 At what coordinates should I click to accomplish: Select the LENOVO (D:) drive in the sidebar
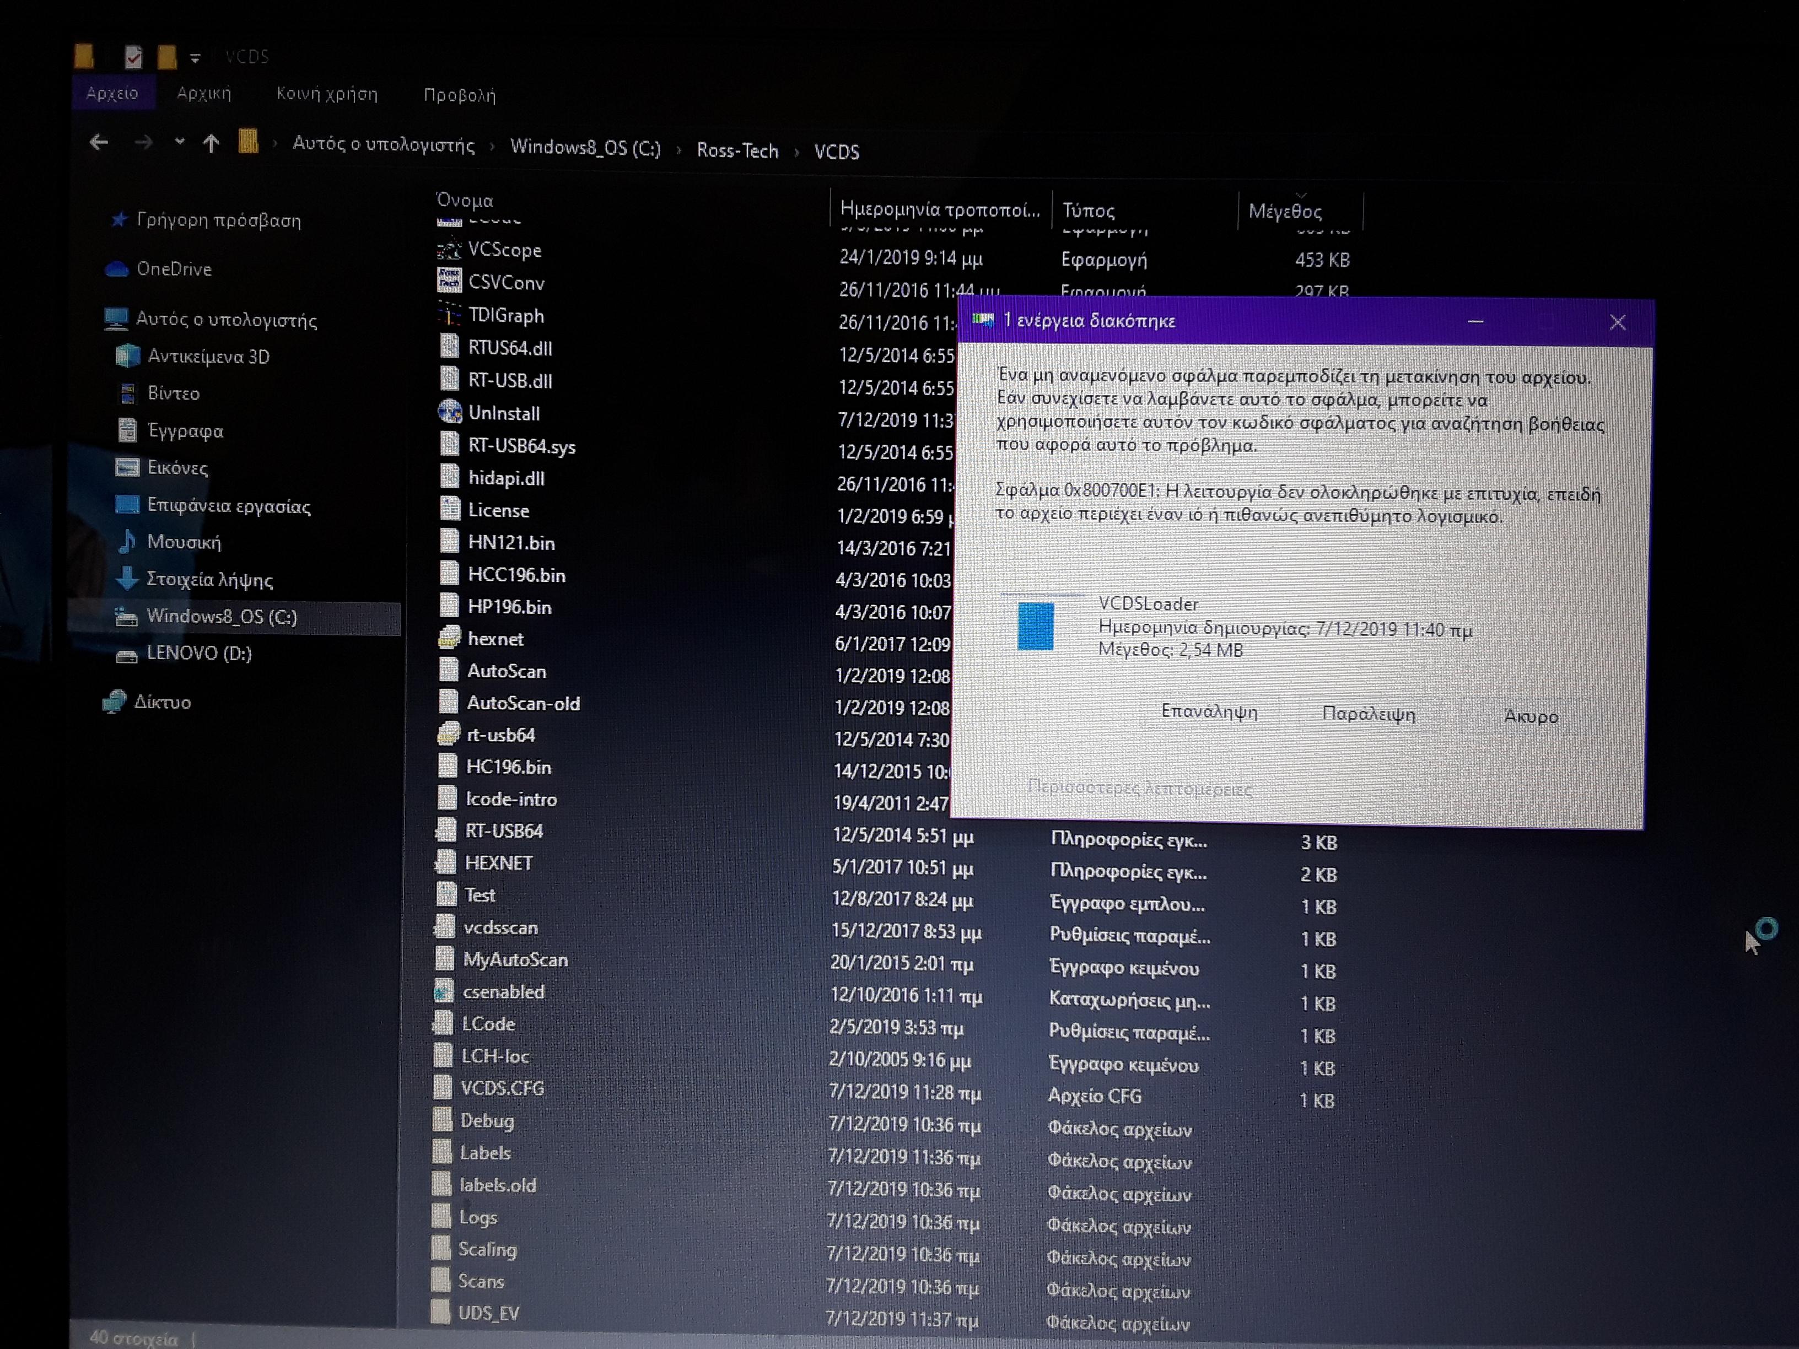pos(198,654)
